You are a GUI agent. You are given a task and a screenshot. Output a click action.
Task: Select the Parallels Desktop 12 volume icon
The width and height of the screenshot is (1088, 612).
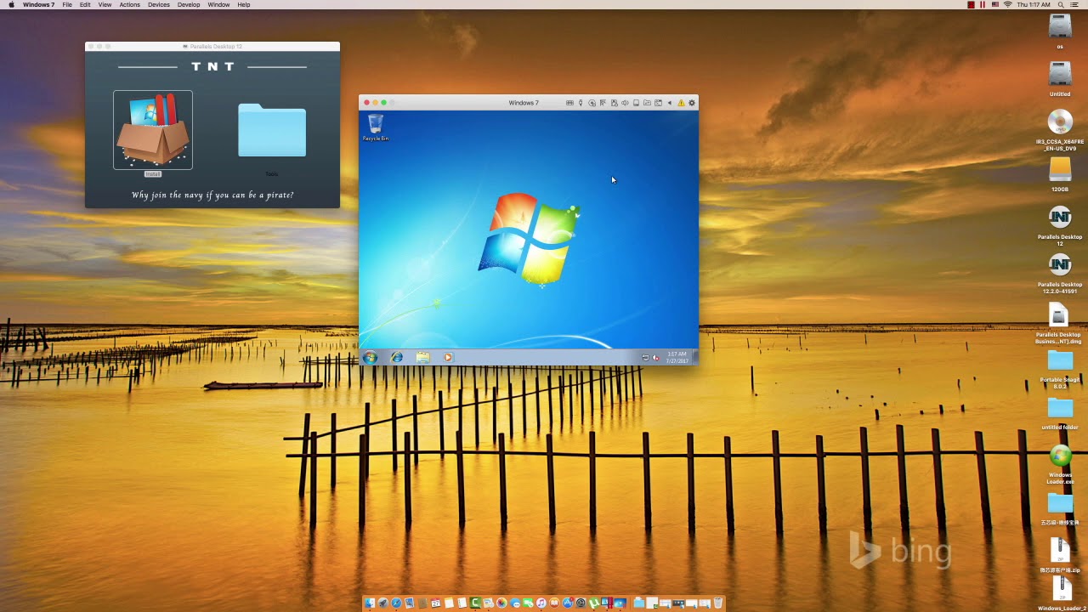[1060, 218]
